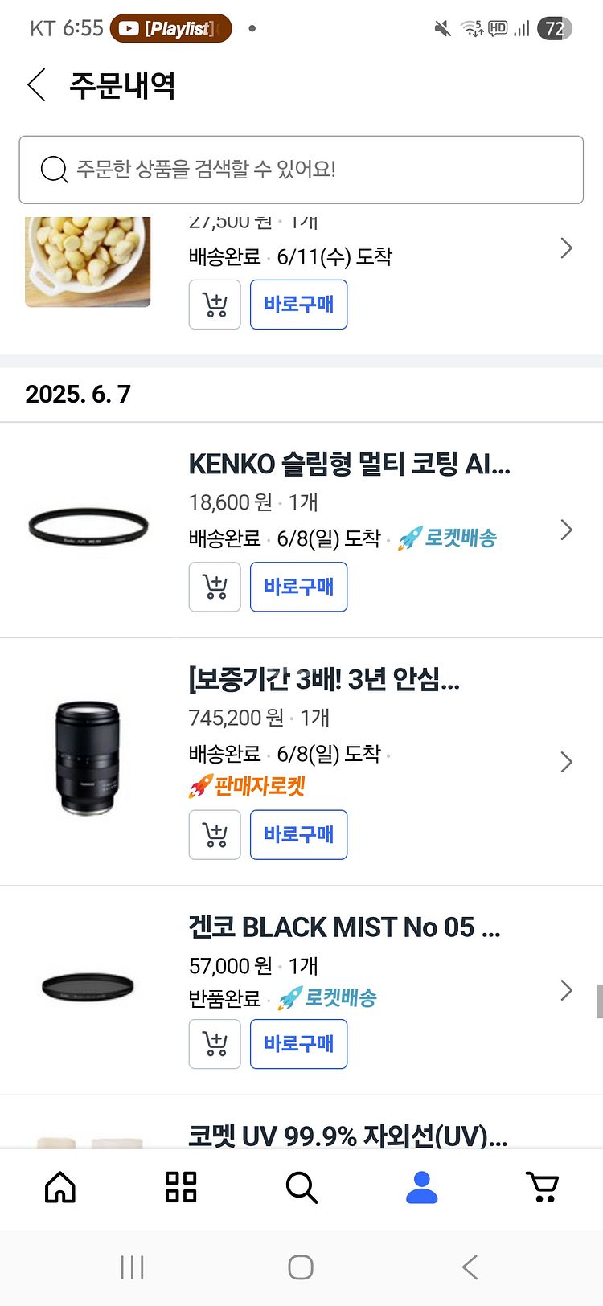Open the category grid in bottom navigation

pyautogui.click(x=181, y=1187)
